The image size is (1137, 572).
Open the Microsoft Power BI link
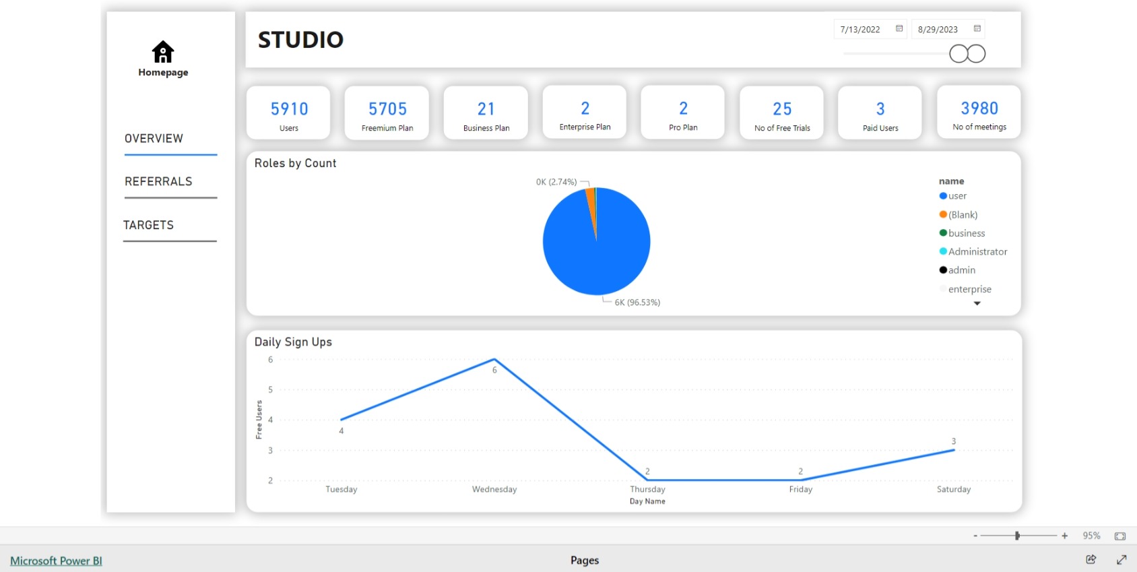point(56,561)
